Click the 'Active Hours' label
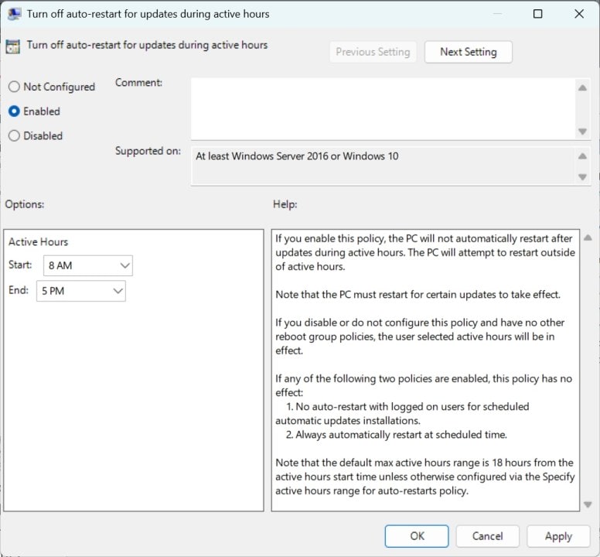Viewport: 600px width, 557px height. (38, 242)
